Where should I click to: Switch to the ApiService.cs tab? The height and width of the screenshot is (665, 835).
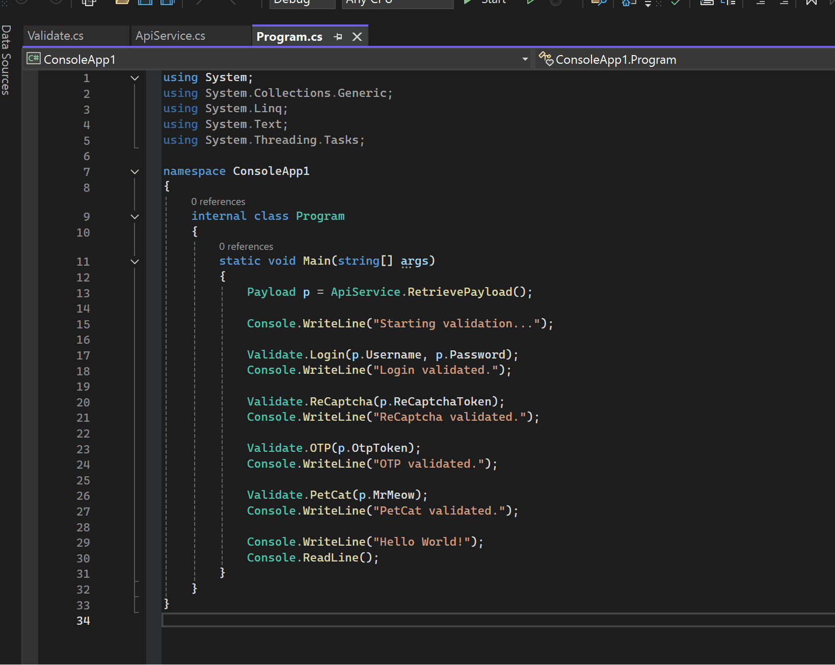(x=170, y=36)
